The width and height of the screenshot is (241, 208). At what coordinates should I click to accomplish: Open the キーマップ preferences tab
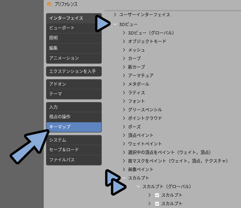[73, 127]
